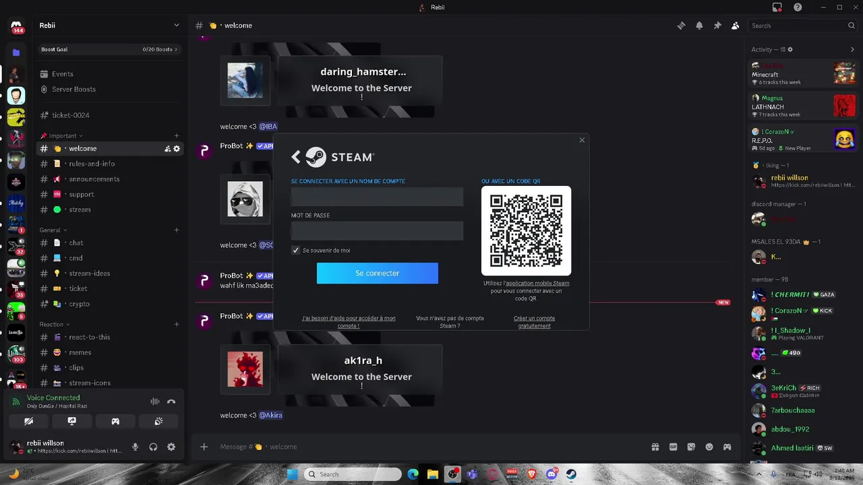Share your screen button

(x=72, y=421)
